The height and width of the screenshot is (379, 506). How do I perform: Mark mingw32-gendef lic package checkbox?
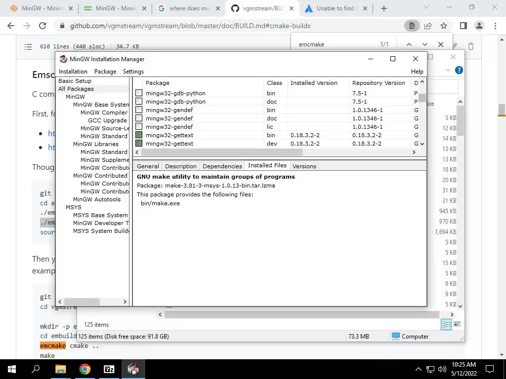[x=139, y=127]
